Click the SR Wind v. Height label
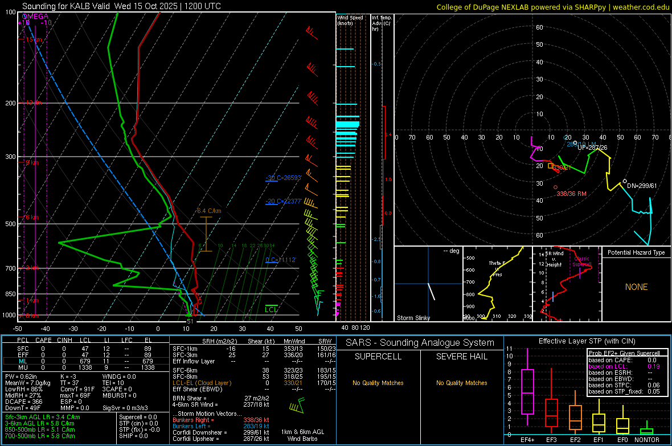672x446 pixels. (x=555, y=259)
